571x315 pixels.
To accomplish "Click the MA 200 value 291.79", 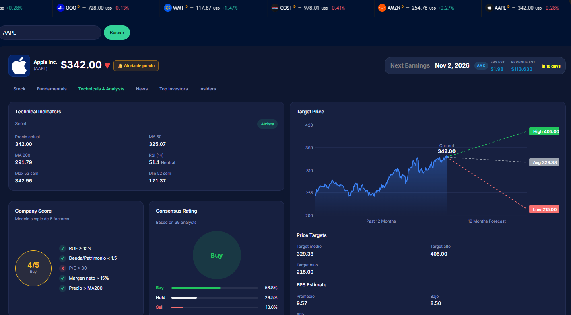I will 24,162.
